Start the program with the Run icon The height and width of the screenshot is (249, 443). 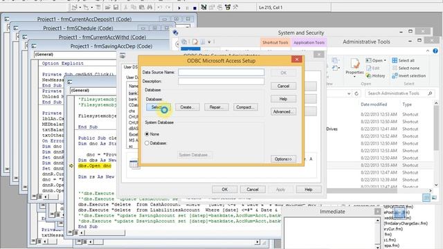[179, 8]
